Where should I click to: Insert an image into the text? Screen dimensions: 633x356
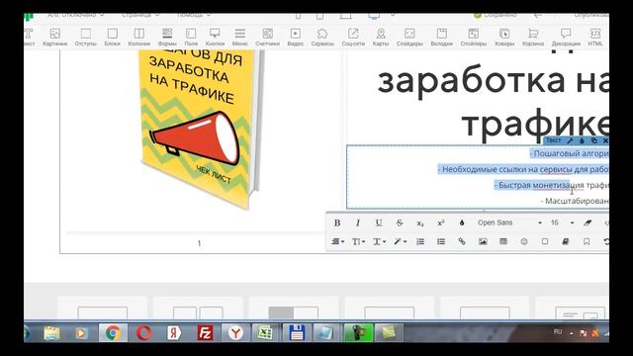[x=483, y=241]
